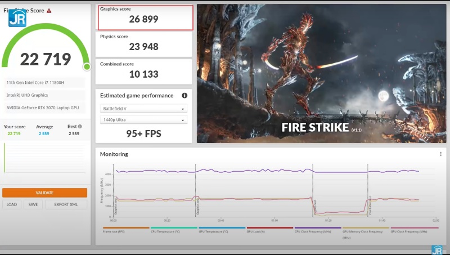Click the large 22 719 score number
The image size is (450, 255).
(46, 59)
